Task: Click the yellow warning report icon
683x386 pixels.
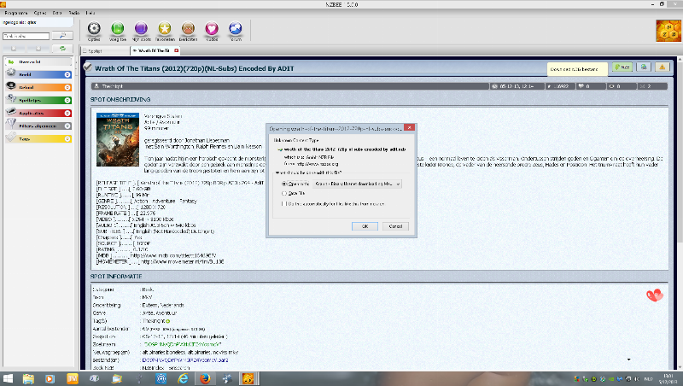Action: pyautogui.click(x=661, y=67)
